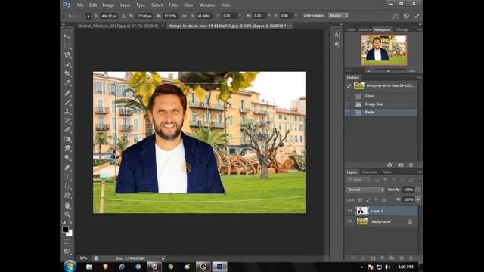The image size is (484, 272).
Task: Toggle lock all for layer
Action: 383,200
